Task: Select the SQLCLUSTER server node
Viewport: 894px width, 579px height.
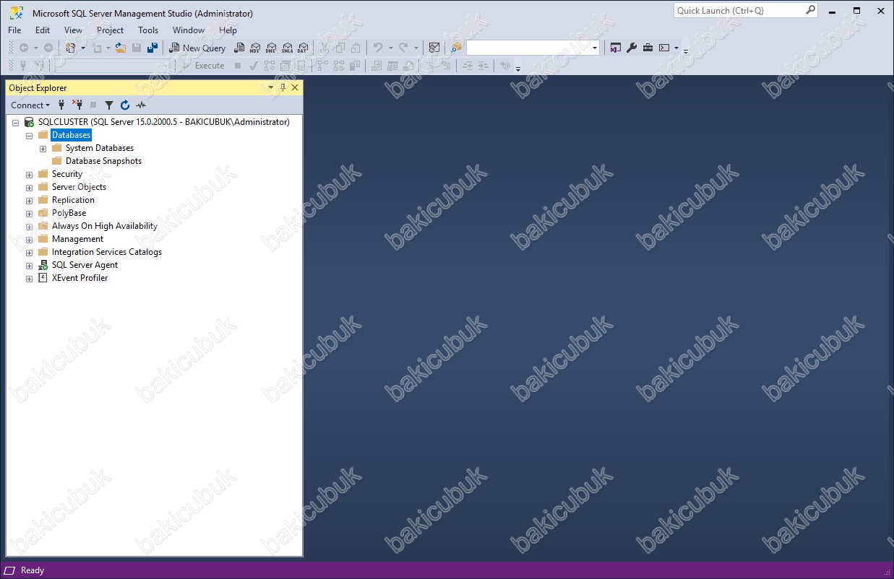Action: pyautogui.click(x=163, y=122)
